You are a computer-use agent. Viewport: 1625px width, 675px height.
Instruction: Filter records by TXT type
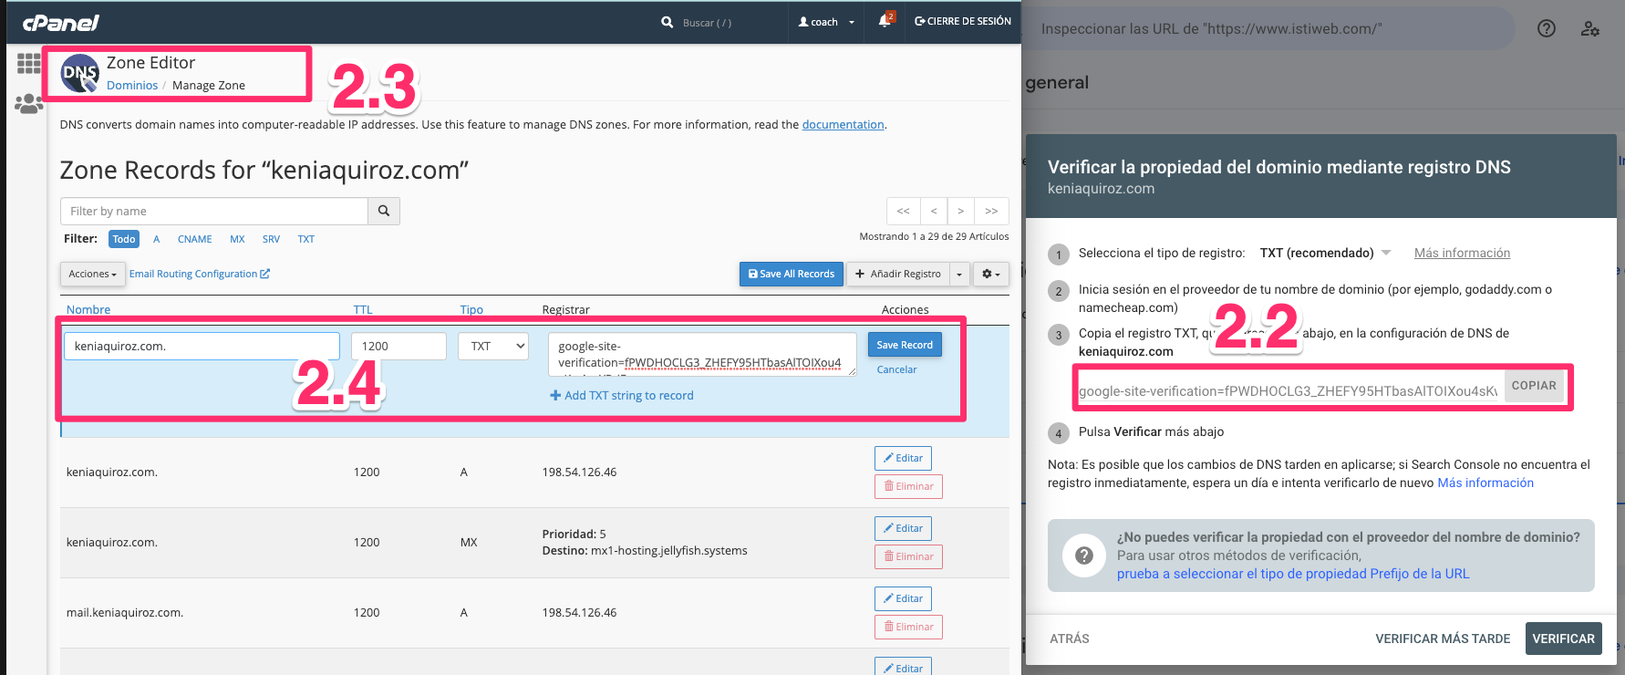[306, 239]
